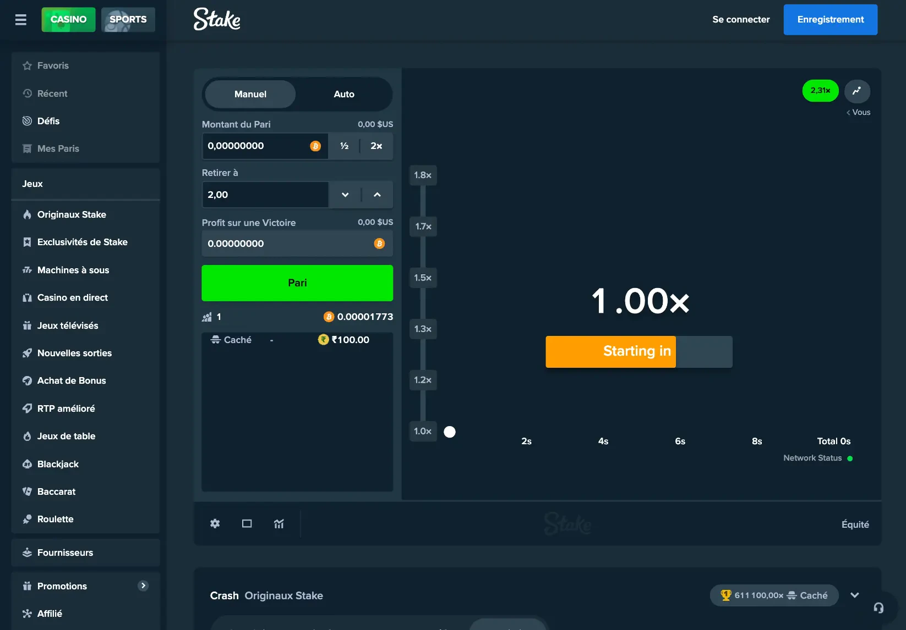
Task: Open game settings gear icon
Action: 215,524
